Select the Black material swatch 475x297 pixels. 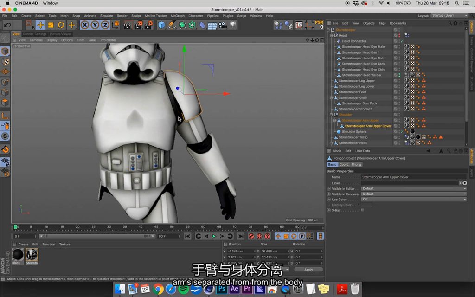18,255
